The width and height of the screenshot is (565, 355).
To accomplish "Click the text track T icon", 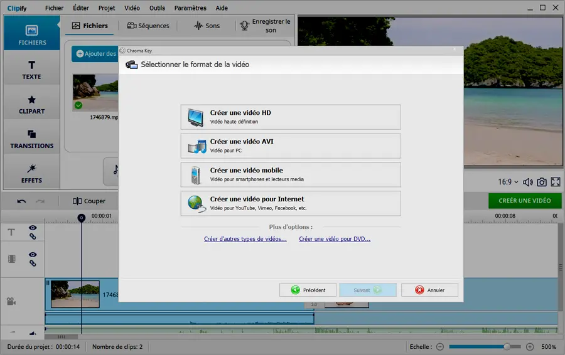I will click(11, 232).
